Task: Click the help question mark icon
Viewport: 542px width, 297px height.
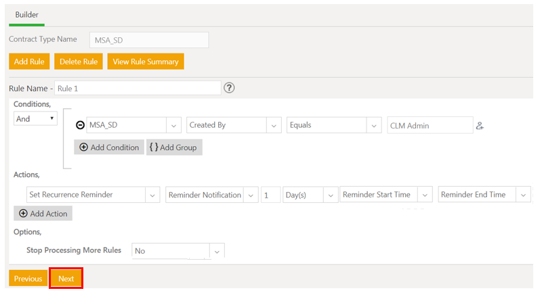Action: coord(229,88)
